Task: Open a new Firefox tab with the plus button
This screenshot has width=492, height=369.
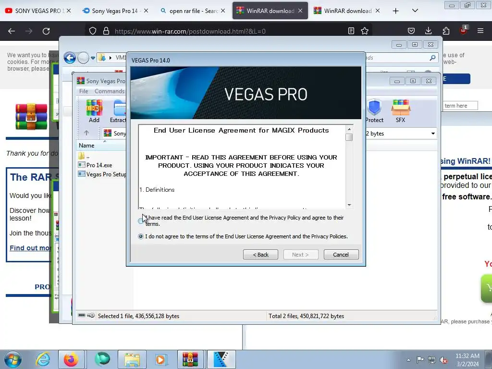Action: click(x=396, y=11)
